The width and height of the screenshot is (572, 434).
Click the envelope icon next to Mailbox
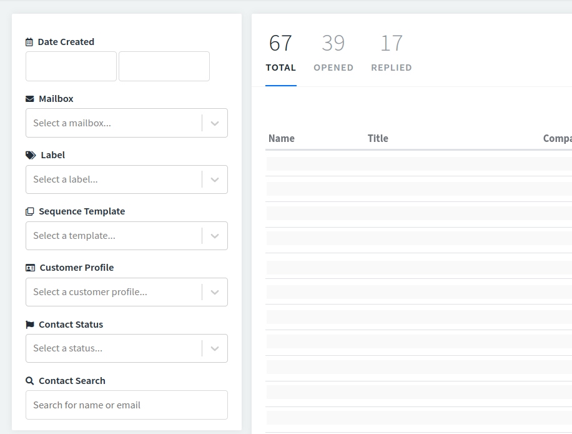(29, 99)
